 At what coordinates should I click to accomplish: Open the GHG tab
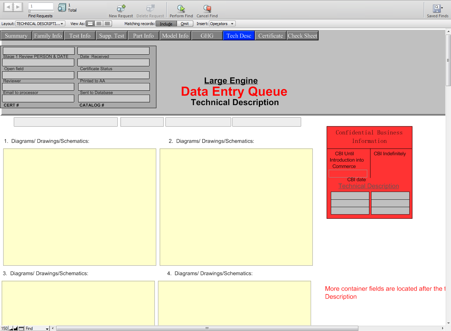point(207,36)
